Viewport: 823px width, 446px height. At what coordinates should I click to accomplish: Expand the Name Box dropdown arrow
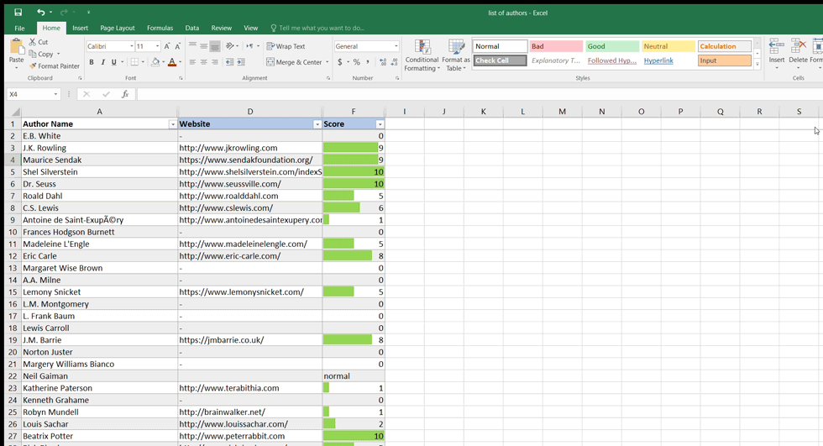55,94
